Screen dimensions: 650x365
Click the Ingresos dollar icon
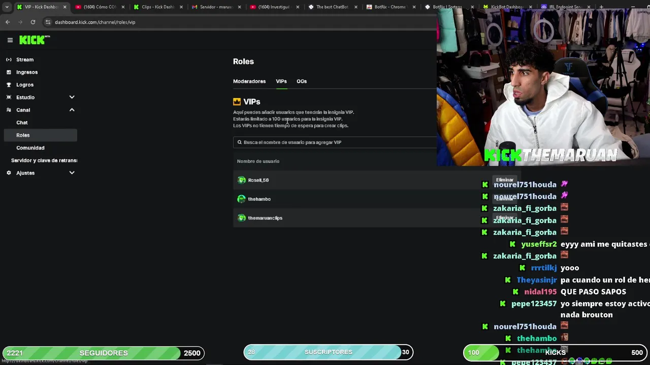click(9, 72)
